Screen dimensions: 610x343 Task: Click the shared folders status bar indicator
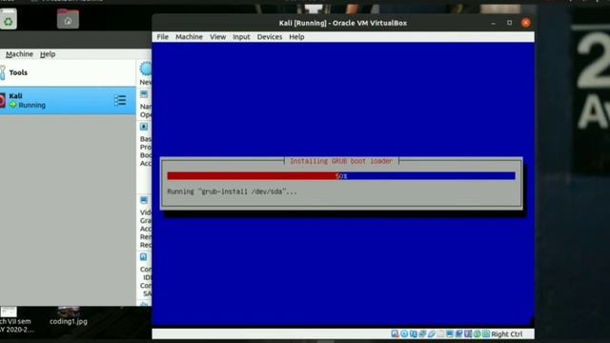(x=440, y=334)
